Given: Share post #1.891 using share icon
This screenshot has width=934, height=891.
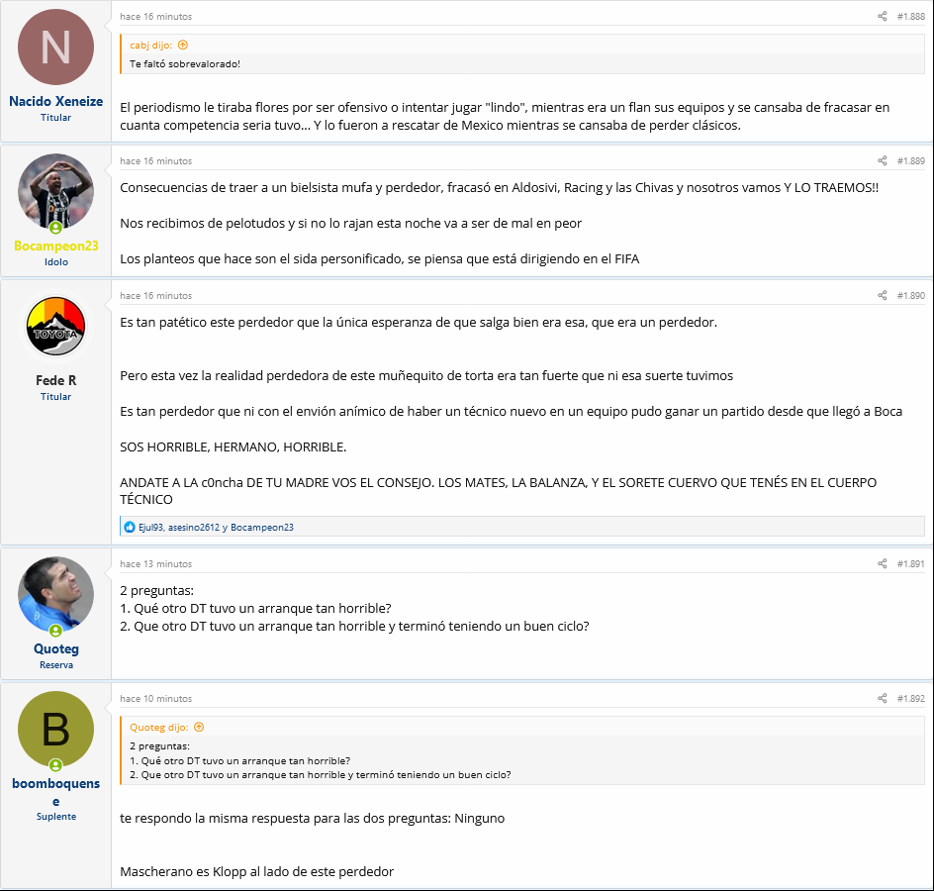Looking at the screenshot, I should click(883, 563).
